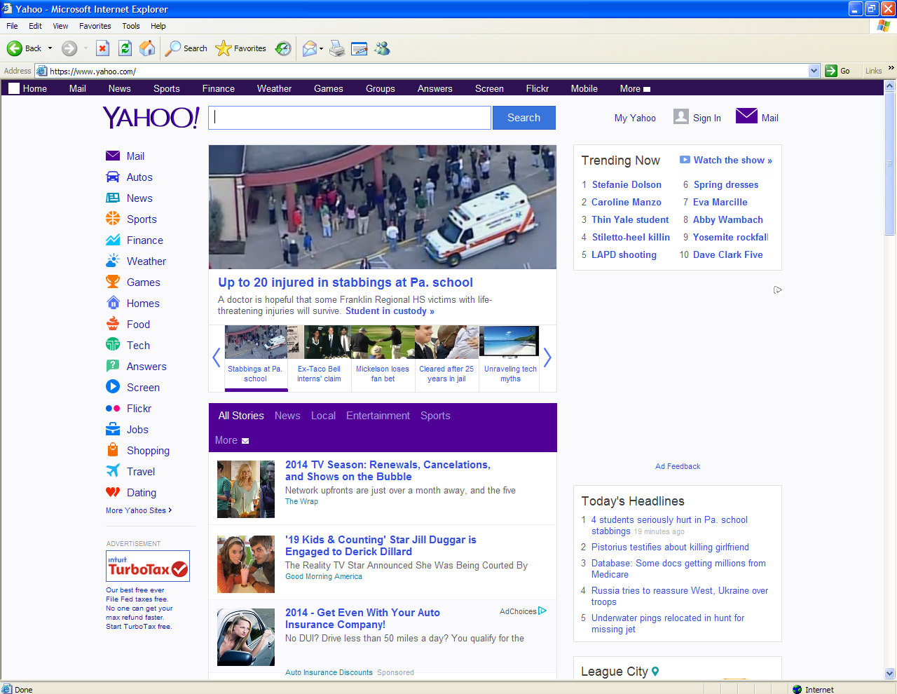Screen dimensions: 897x694
Task: Expand More in the purple Yahoo navigation bar
Action: (x=635, y=89)
